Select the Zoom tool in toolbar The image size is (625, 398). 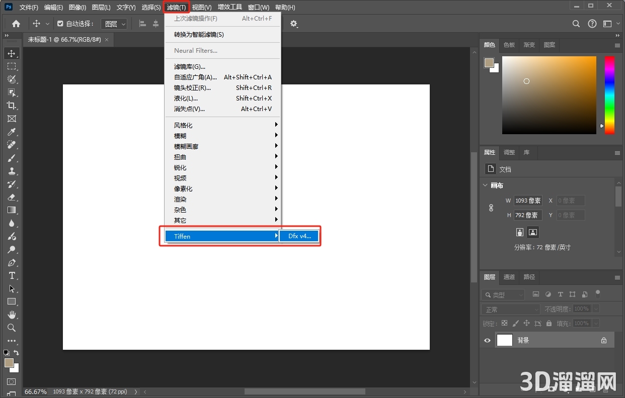click(12, 328)
